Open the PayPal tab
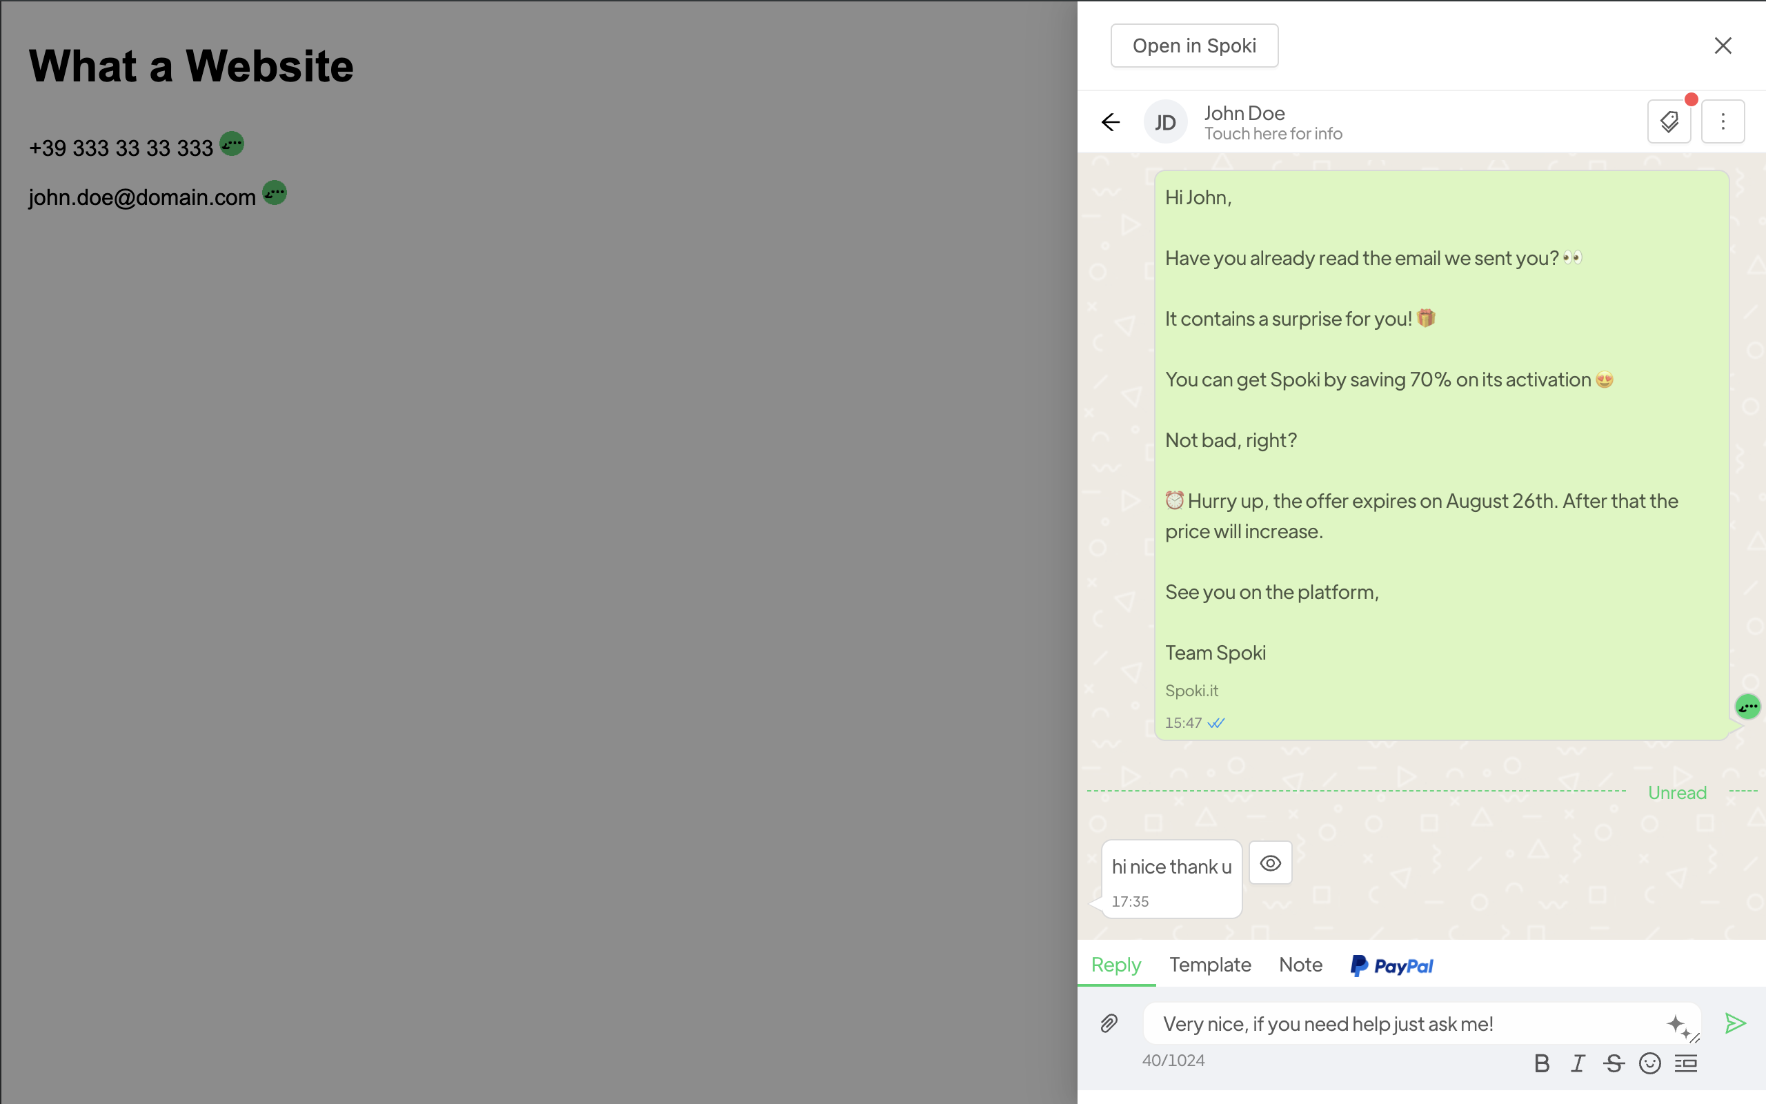 click(1391, 966)
